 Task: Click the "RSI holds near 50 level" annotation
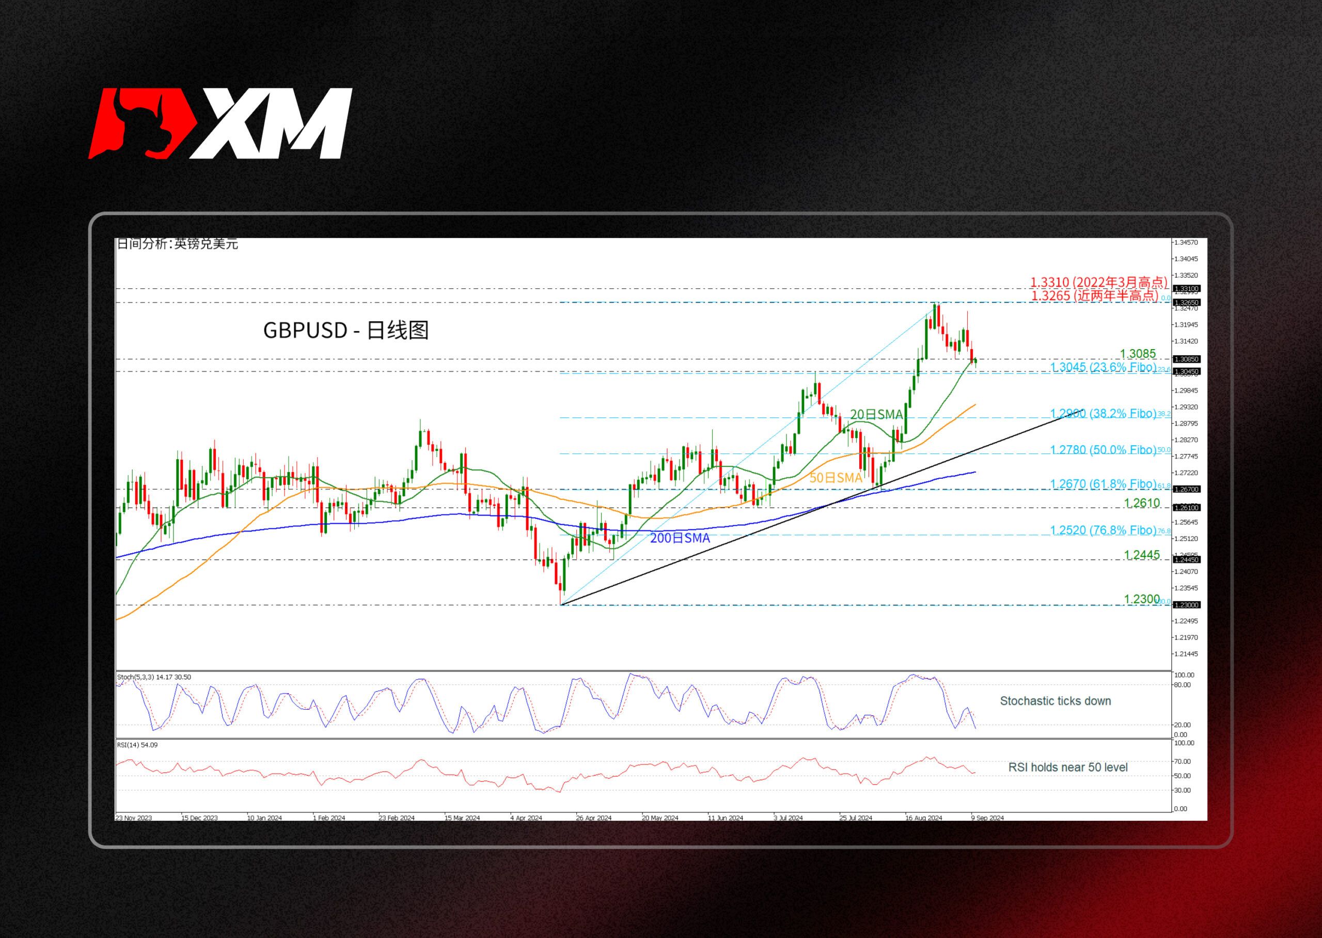[1067, 768]
